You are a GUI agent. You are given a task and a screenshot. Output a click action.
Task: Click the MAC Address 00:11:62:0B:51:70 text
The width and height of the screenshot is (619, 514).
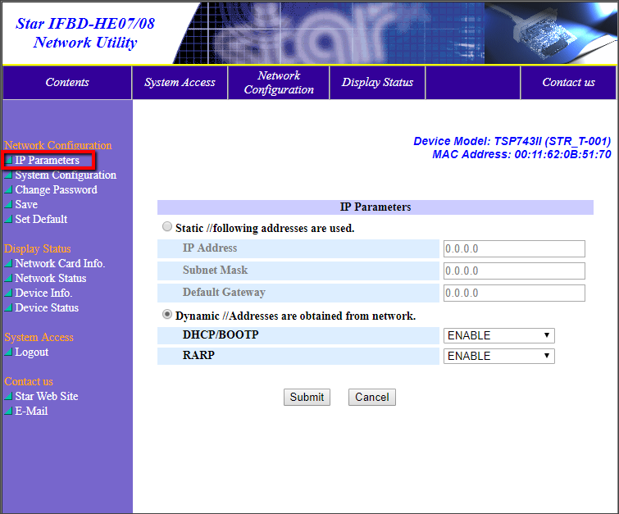521,154
